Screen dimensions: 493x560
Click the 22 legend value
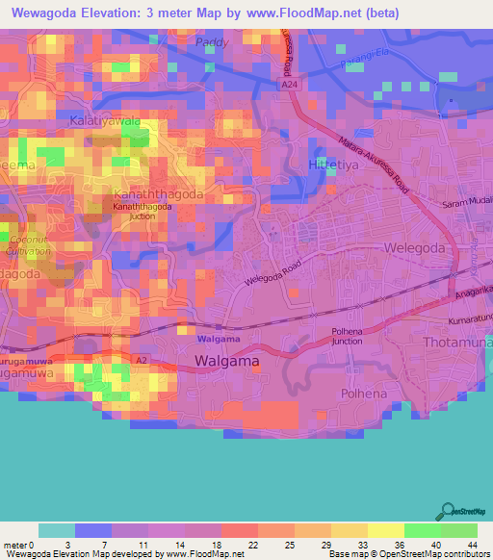coord(253,546)
